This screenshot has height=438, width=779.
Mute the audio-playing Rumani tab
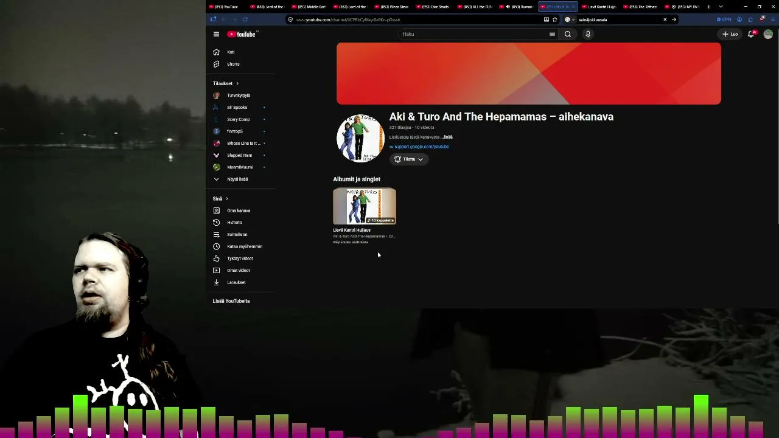[508, 7]
